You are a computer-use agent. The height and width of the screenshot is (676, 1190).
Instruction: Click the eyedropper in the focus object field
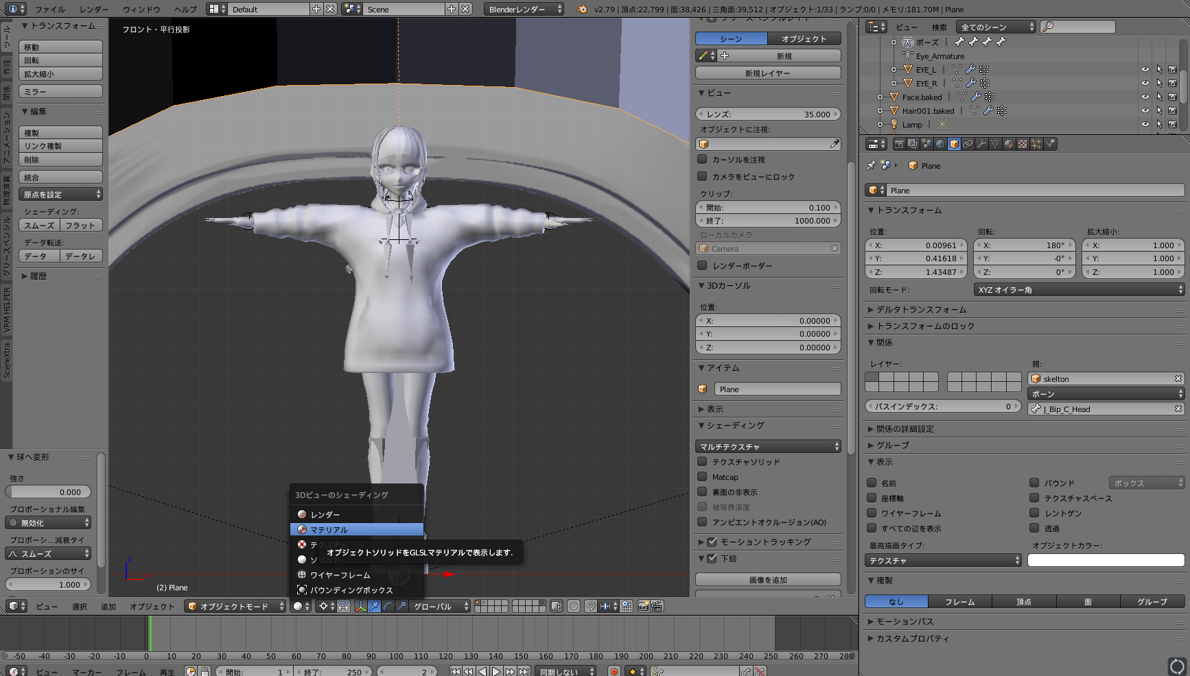(x=834, y=144)
